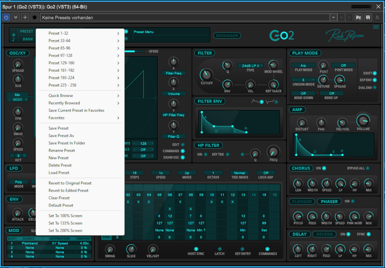Click the arp SWING knob
The height and width of the screenshot is (268, 385).
(x=110, y=249)
